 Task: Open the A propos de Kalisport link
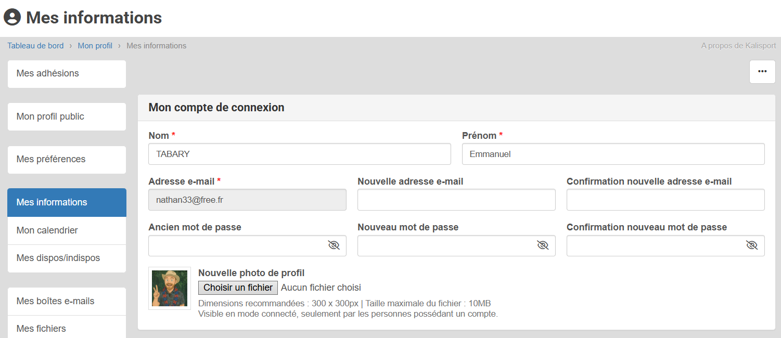pos(737,46)
